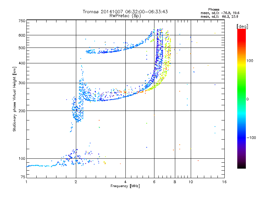Click the colorbar "0" tick label
264x198 pixels.
tap(247, 99)
